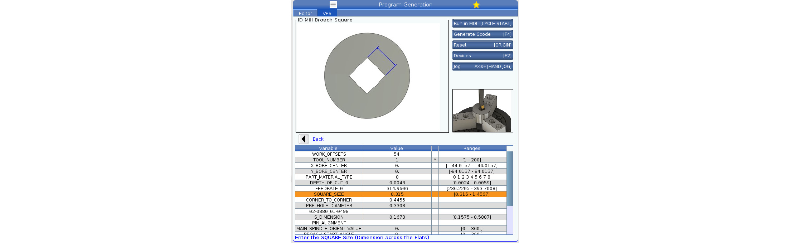Click the 0 1 2 3 4 5 6 7 8 range cell

pos(472,177)
